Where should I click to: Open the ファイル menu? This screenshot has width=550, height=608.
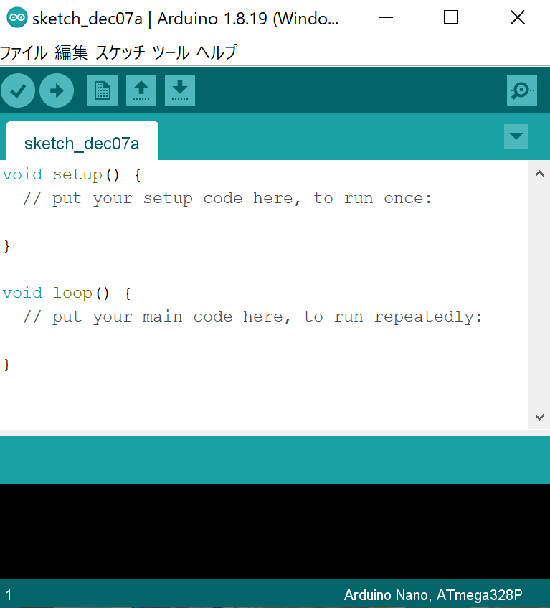pos(24,52)
